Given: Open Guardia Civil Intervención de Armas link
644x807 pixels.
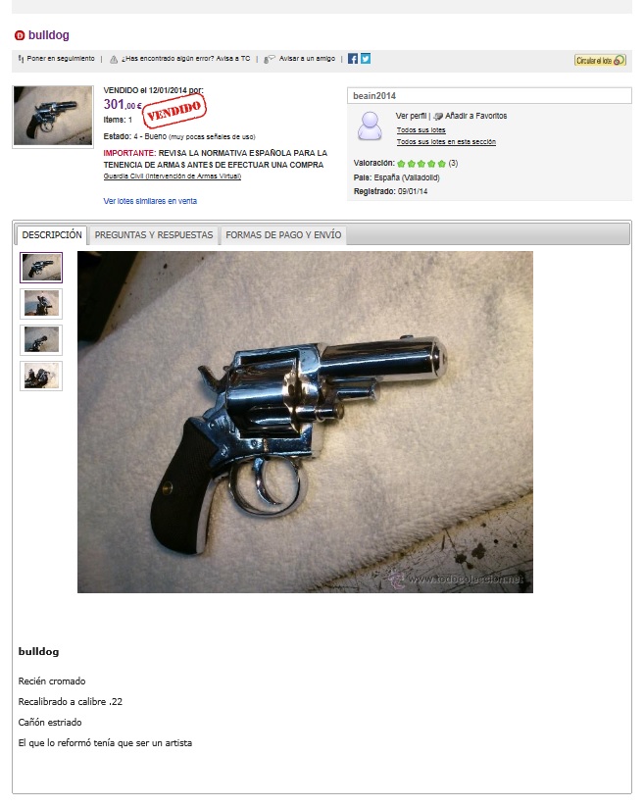Looking at the screenshot, I should (173, 177).
